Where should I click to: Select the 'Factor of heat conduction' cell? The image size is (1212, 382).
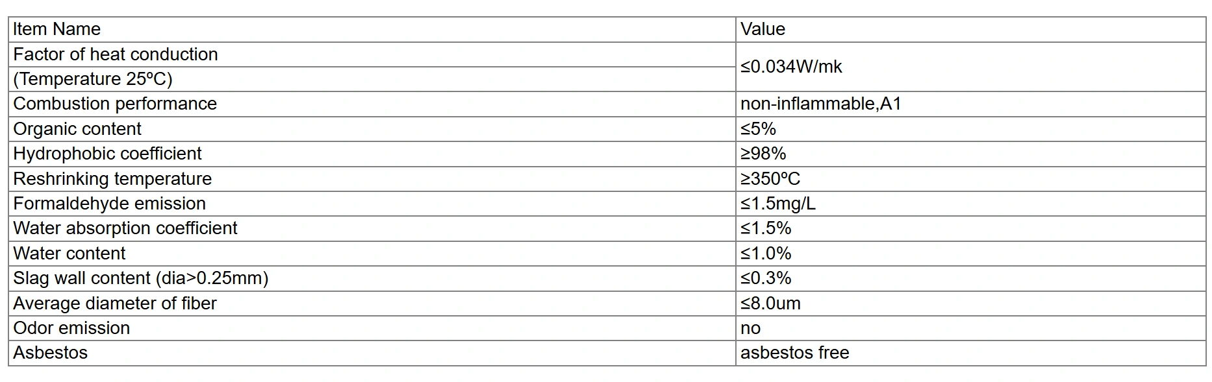click(116, 54)
